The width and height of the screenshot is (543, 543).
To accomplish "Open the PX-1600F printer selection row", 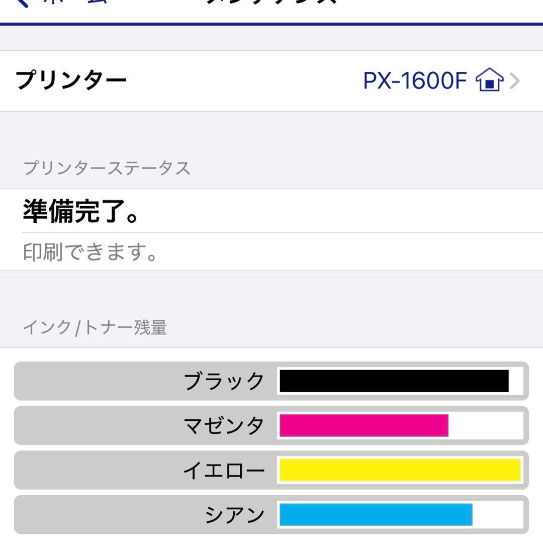I will 271,80.
